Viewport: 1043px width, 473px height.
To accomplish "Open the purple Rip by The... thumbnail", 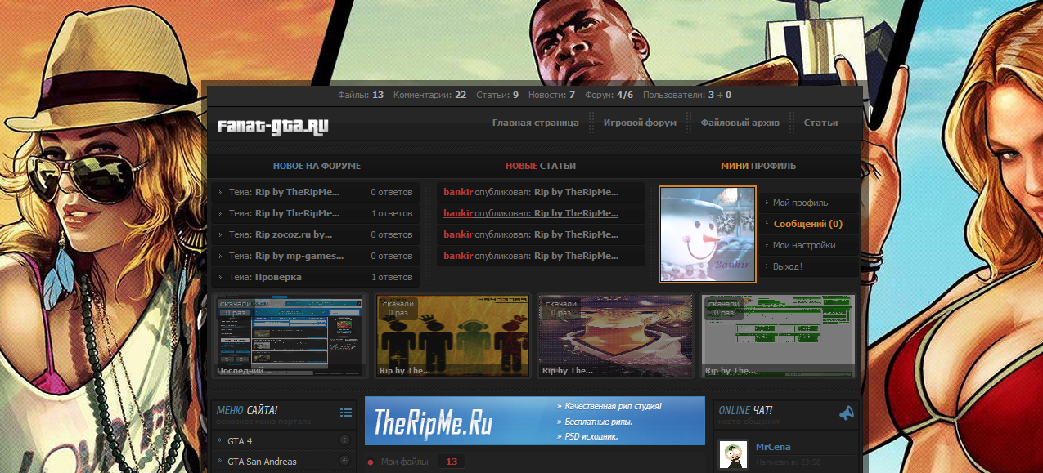I will click(x=616, y=336).
